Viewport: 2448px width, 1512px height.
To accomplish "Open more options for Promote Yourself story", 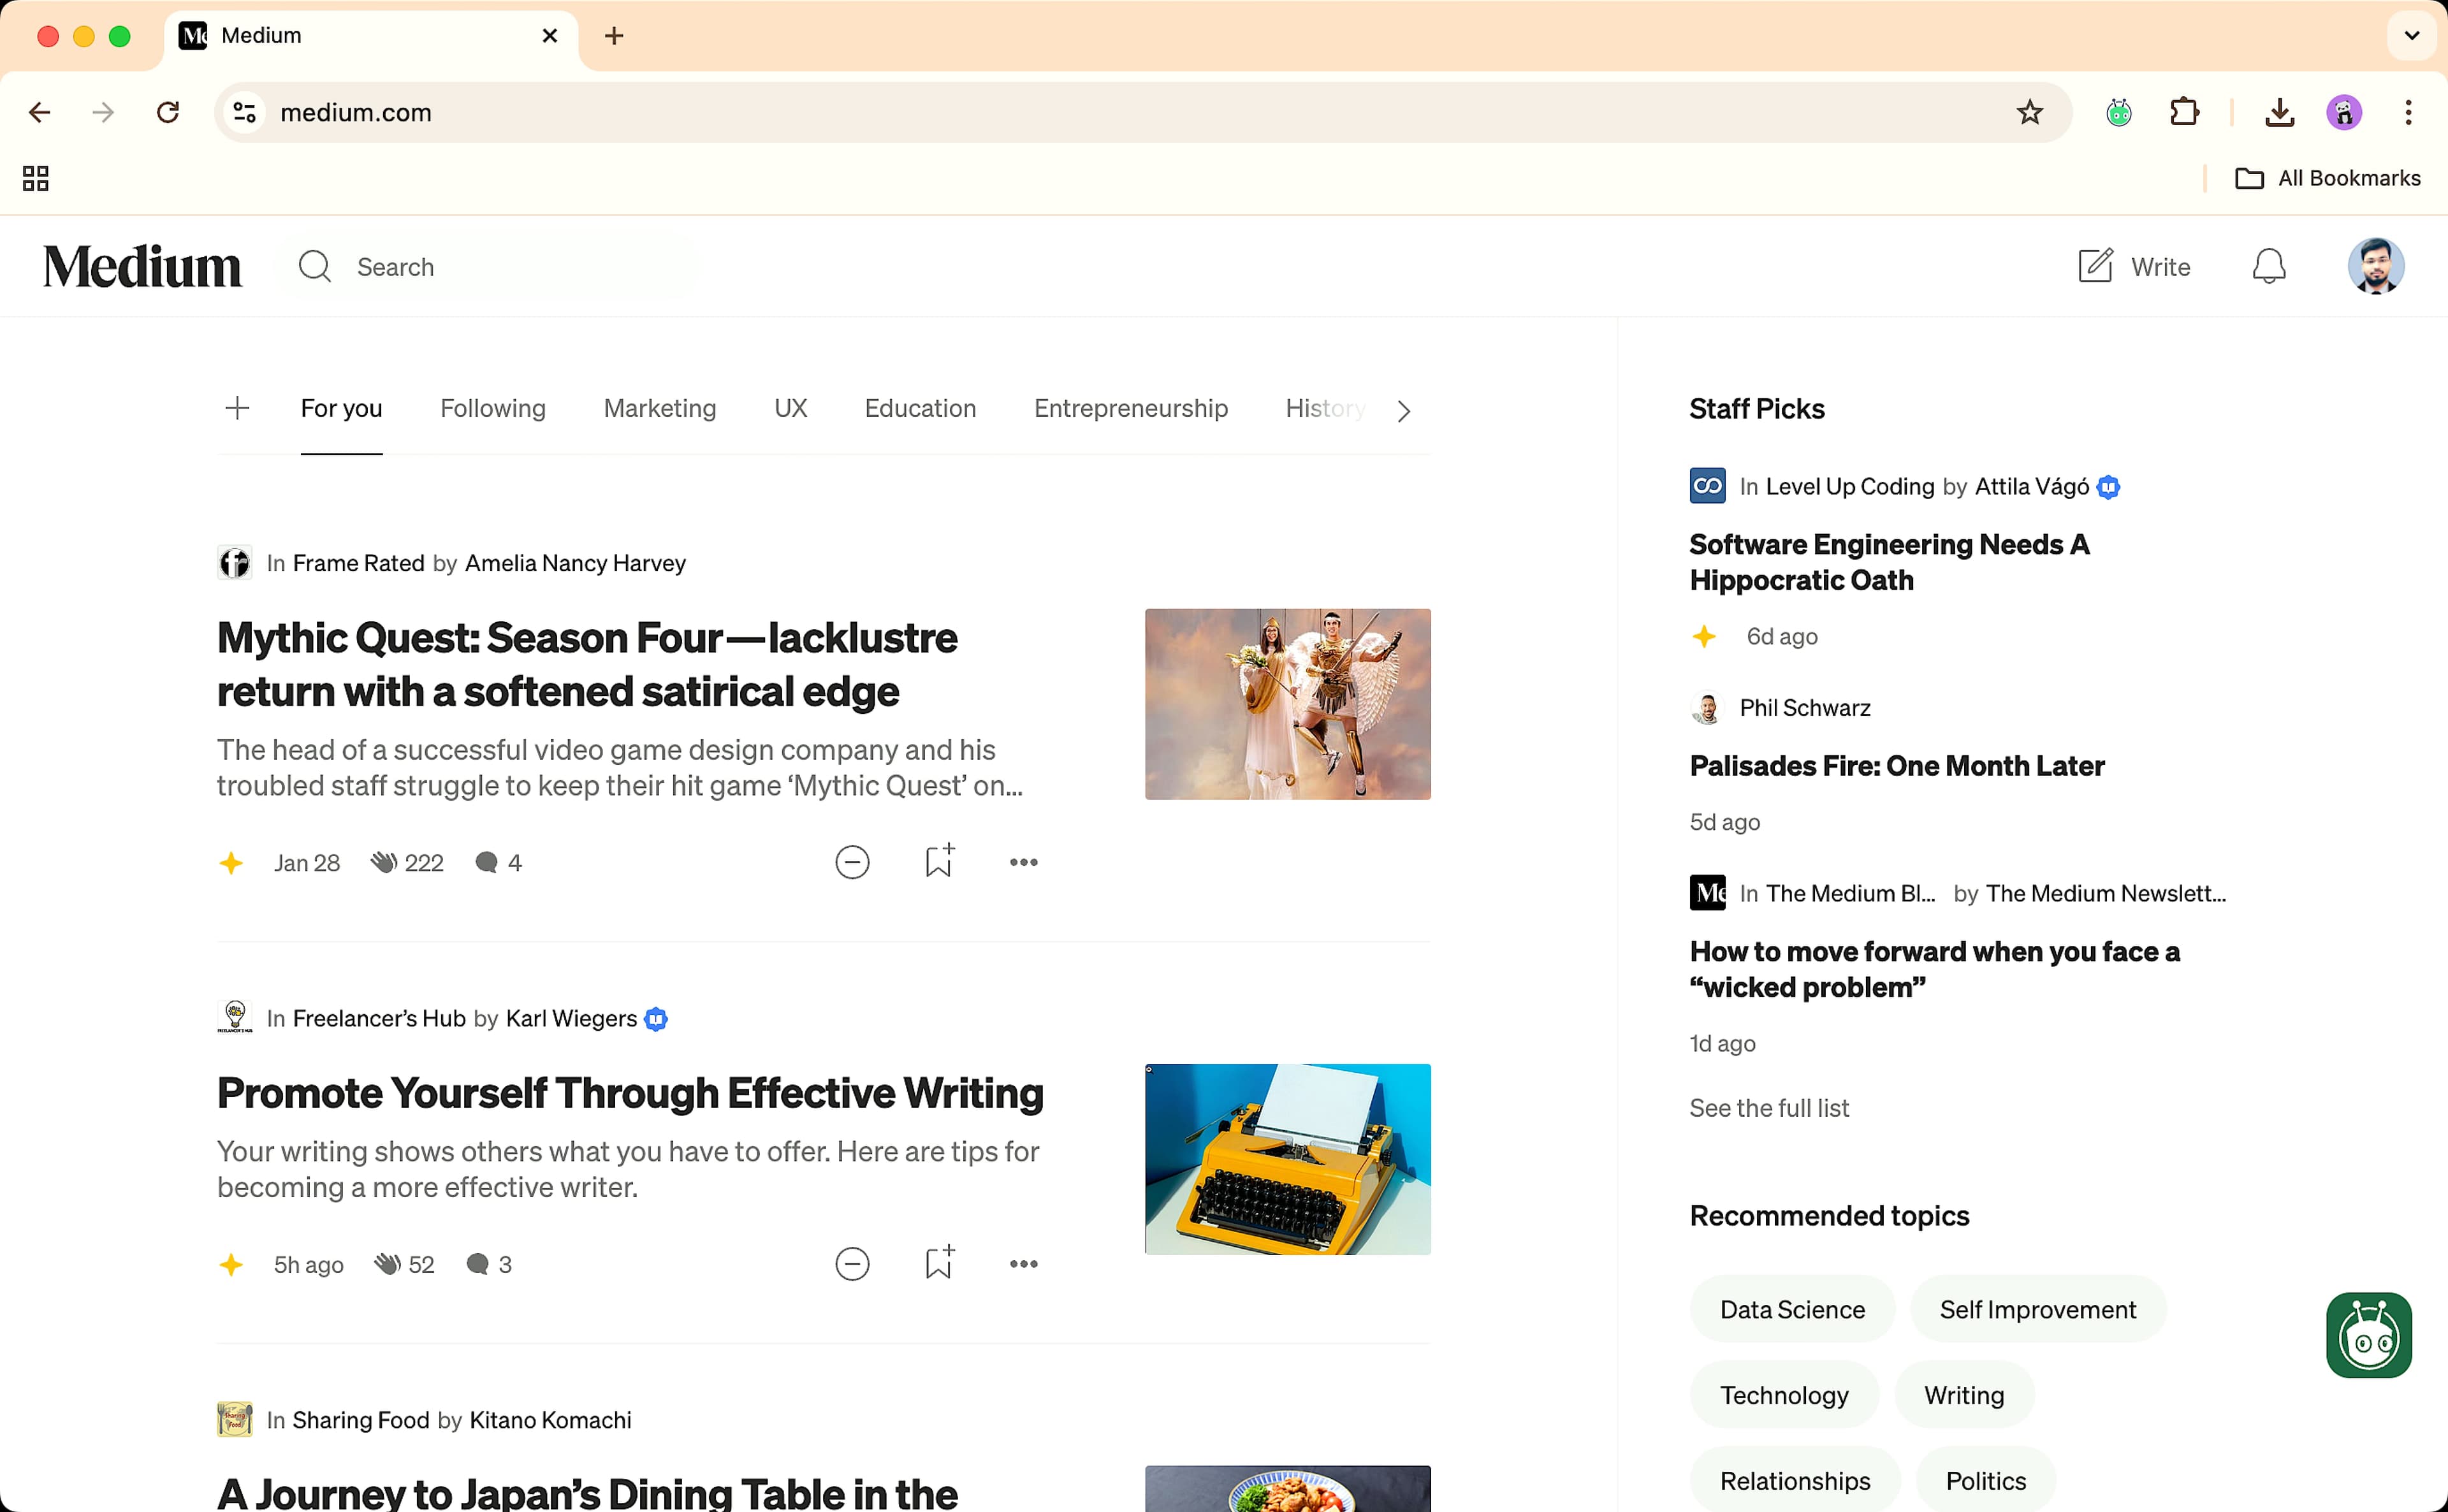I will (x=1023, y=1264).
